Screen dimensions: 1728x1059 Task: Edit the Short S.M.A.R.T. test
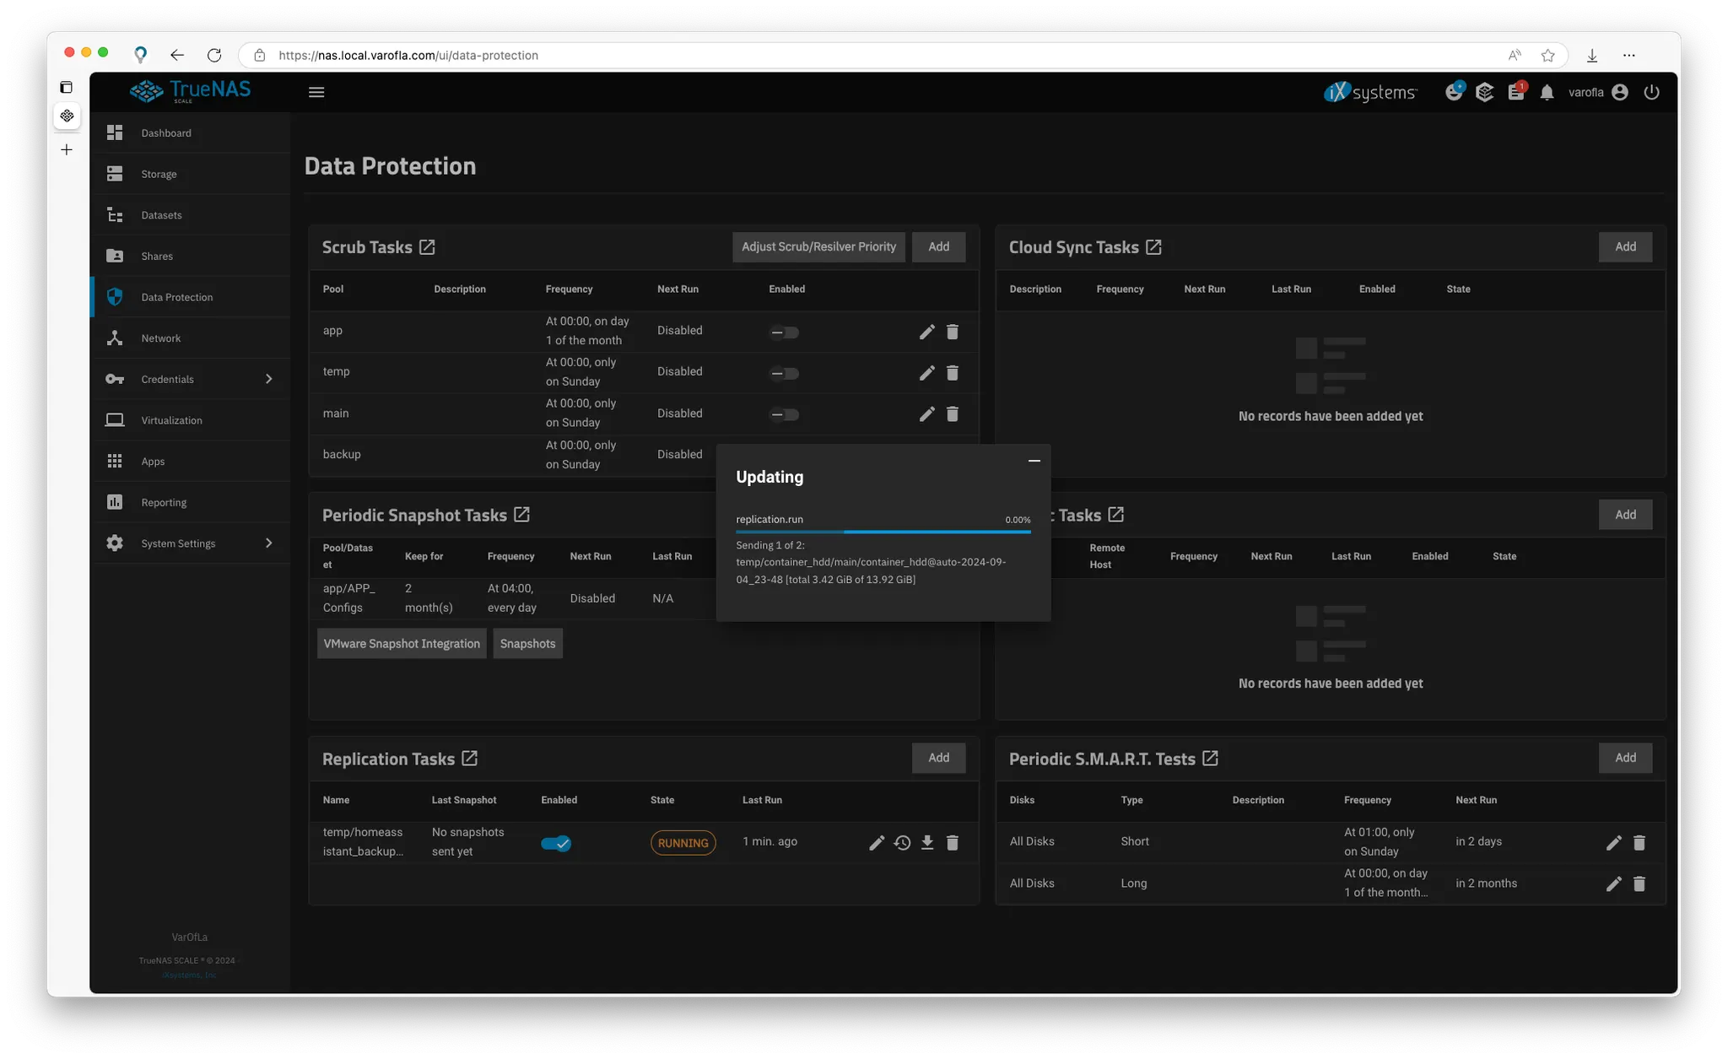1613,842
